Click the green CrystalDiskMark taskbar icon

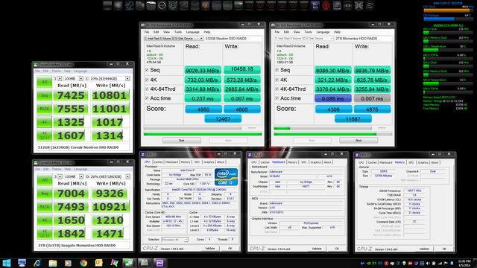click(129, 263)
